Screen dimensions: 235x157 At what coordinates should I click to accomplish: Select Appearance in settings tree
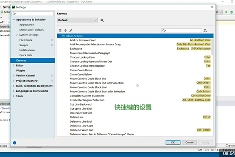27,25
